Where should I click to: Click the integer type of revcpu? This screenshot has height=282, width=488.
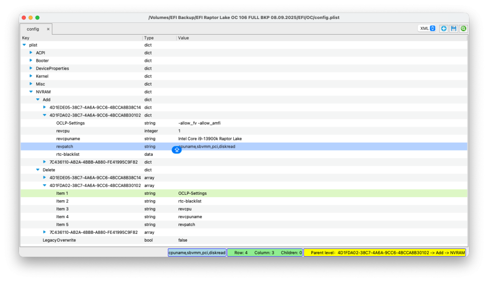(151, 131)
